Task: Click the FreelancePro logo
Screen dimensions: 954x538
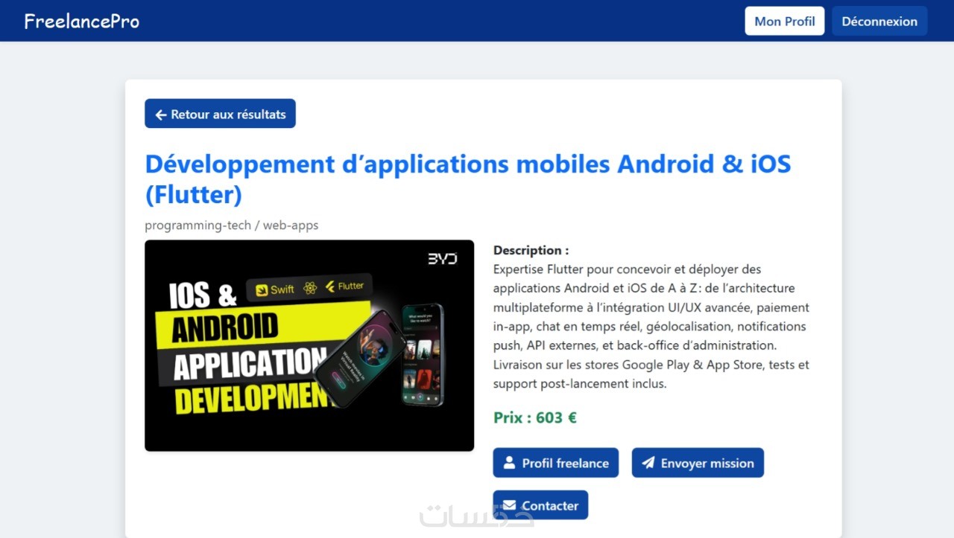Action: 82,21
